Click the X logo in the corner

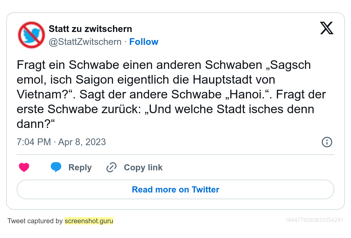coord(327,28)
